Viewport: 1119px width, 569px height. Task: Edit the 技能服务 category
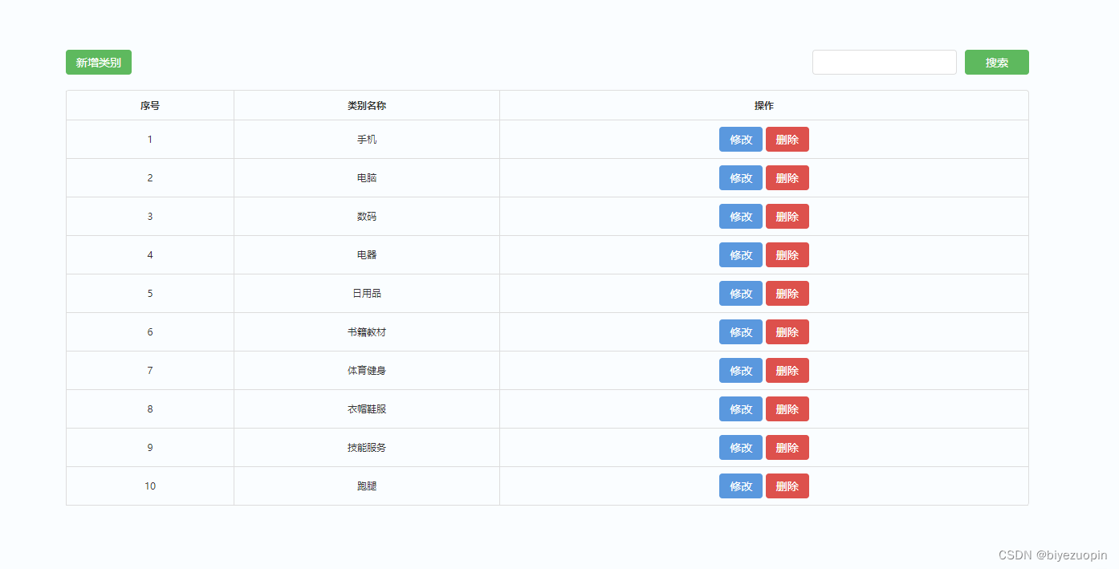(741, 448)
